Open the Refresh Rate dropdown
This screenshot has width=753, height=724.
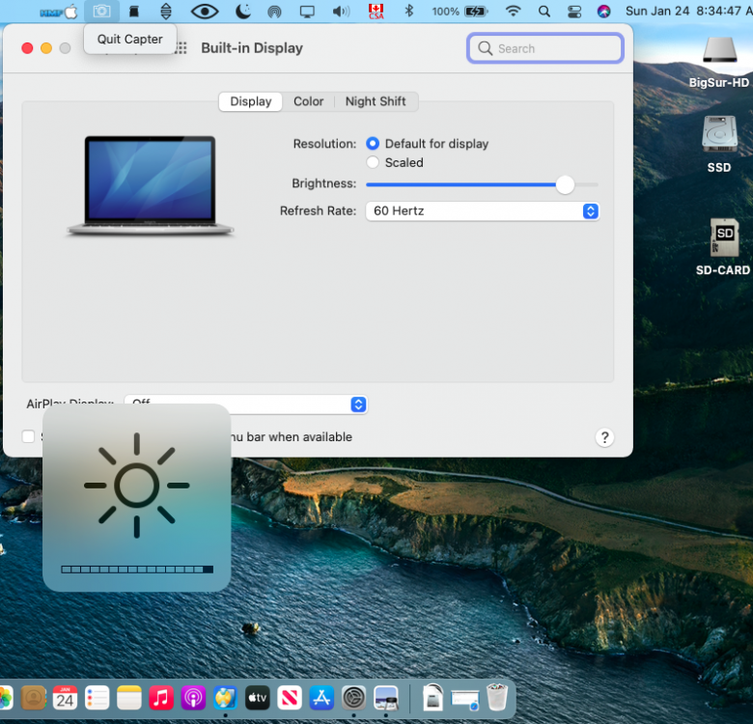click(x=483, y=211)
